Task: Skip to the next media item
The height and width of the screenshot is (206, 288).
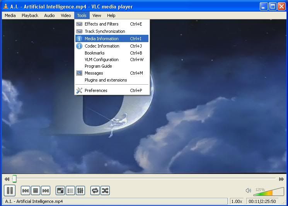Action: 46,191
